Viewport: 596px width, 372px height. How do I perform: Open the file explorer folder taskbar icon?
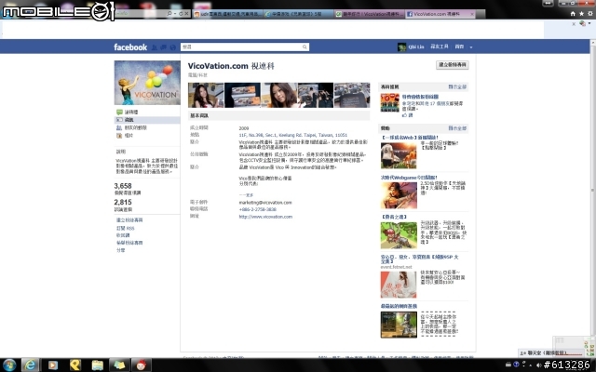[x=97, y=365]
